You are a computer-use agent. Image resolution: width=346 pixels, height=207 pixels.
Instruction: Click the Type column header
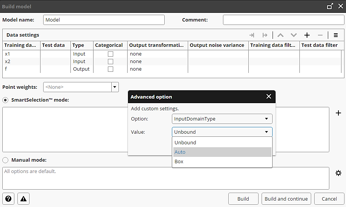click(82, 45)
